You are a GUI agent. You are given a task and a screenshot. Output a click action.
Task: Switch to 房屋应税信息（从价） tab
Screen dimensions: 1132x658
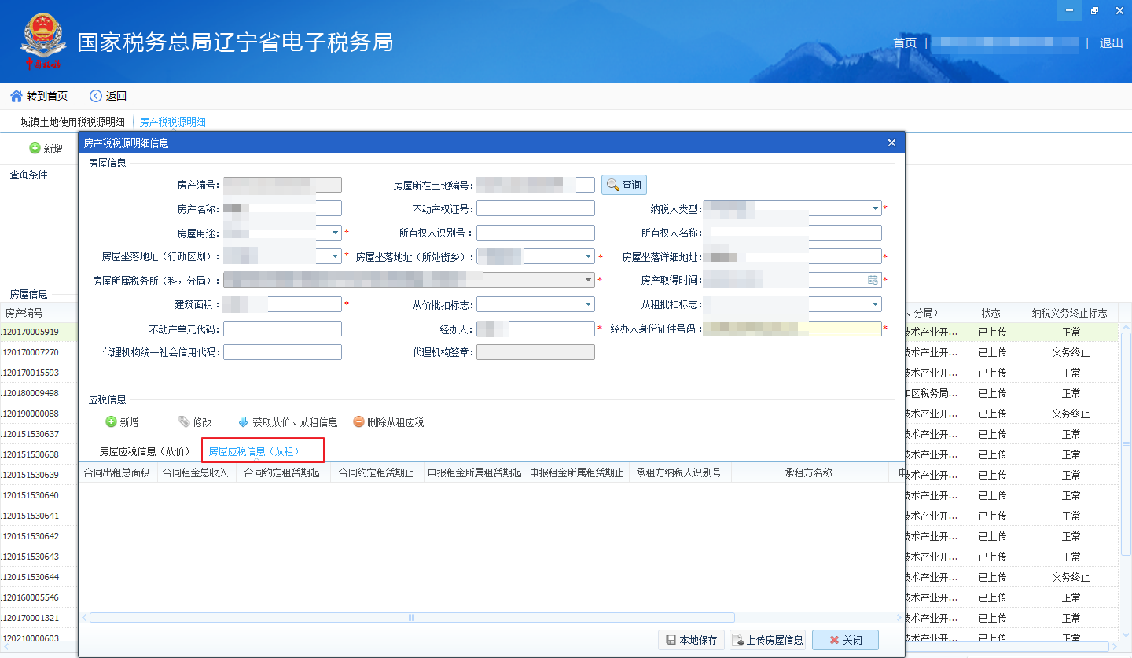[145, 451]
